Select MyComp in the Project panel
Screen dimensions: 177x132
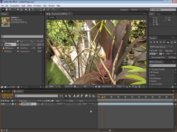[x=8, y=51]
